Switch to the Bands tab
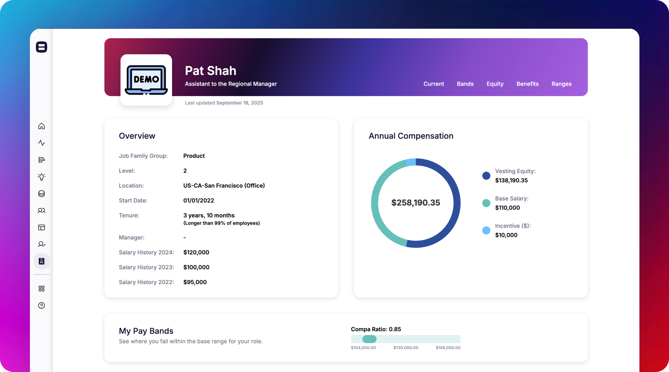This screenshot has height=372, width=669. click(x=465, y=84)
